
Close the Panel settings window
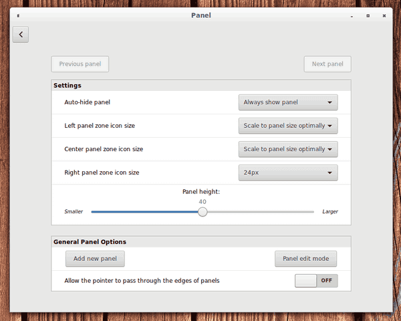pyautogui.click(x=384, y=16)
